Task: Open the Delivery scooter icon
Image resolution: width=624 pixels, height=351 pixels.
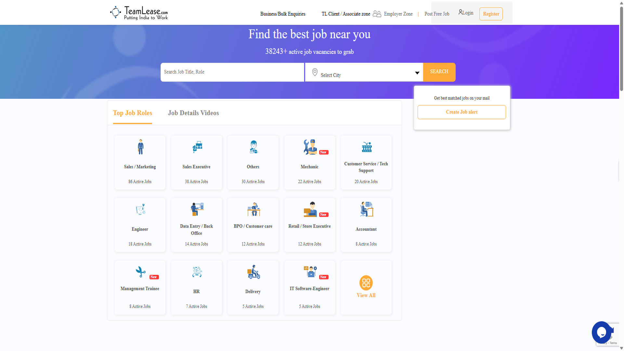Action: [253, 272]
